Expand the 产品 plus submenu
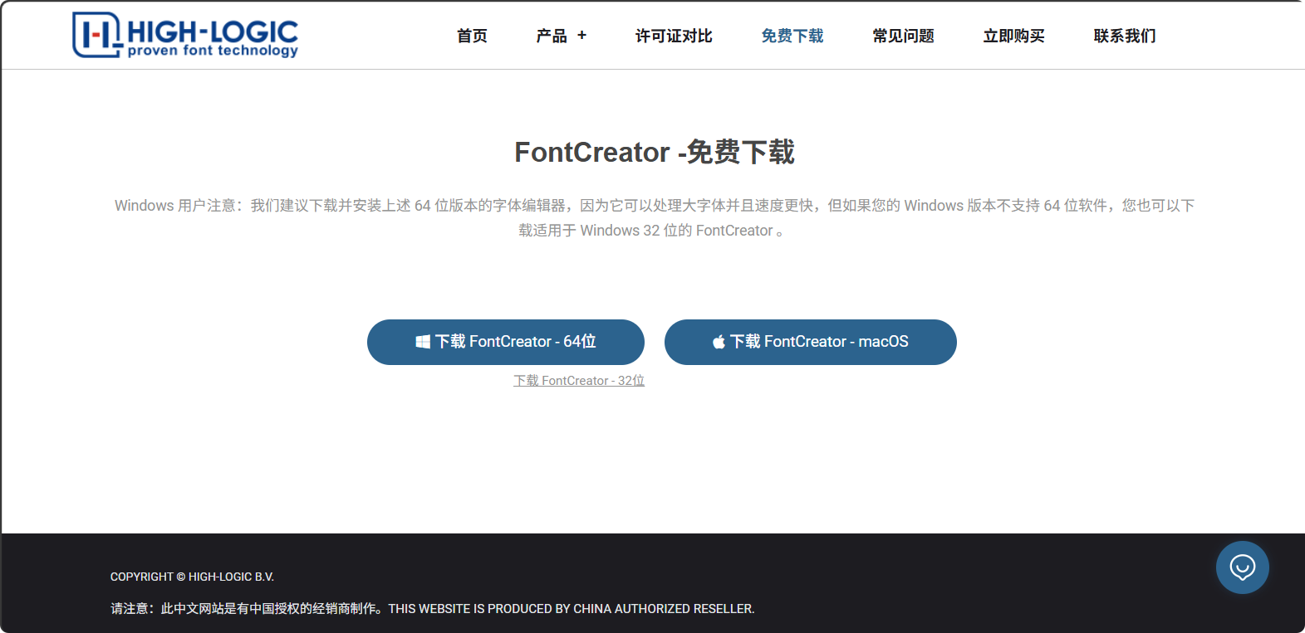1305x633 pixels. click(x=581, y=36)
